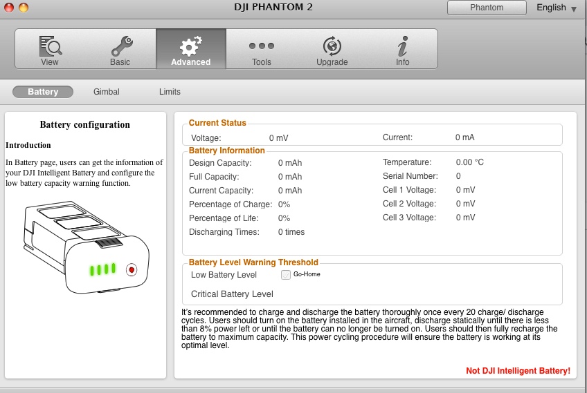587x393 pixels.
Task: Click the 'Percentage of Life:' label
Action: [x=224, y=218]
